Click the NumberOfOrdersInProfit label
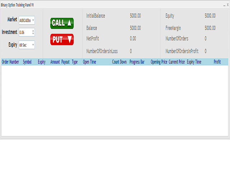This screenshot has height=173, width=230. pyautogui.click(x=182, y=51)
